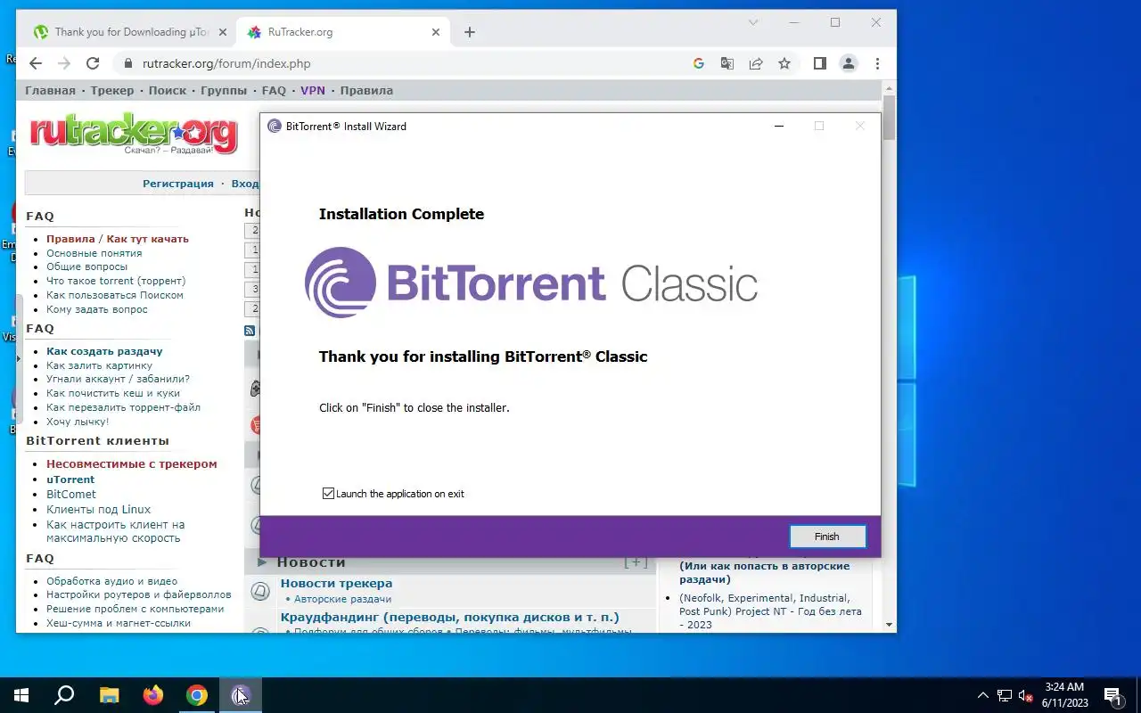Screen dimensions: 1141x713
Task: Reload the rutracker page
Action: pos(93,63)
